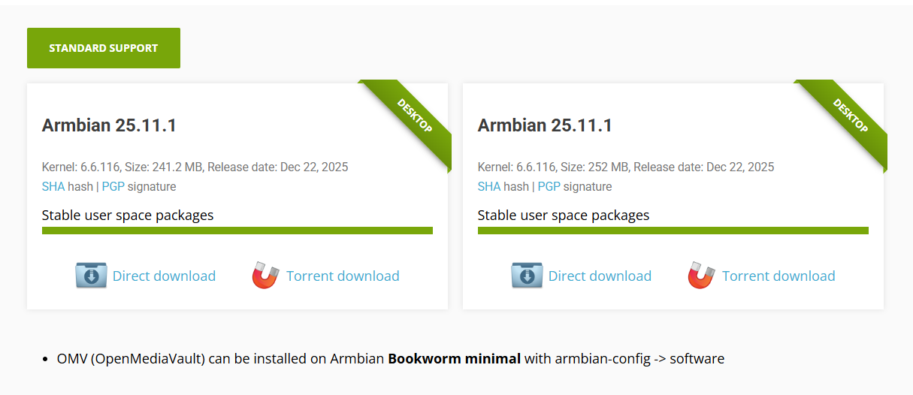Click the torrent magnet icon in the 252 MB card
913x395 pixels.
tap(701, 276)
